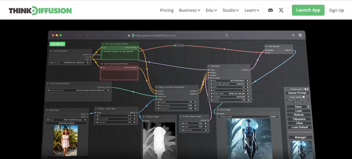Open the Save button dropdown arrow
The image size is (352, 159).
(308, 107)
